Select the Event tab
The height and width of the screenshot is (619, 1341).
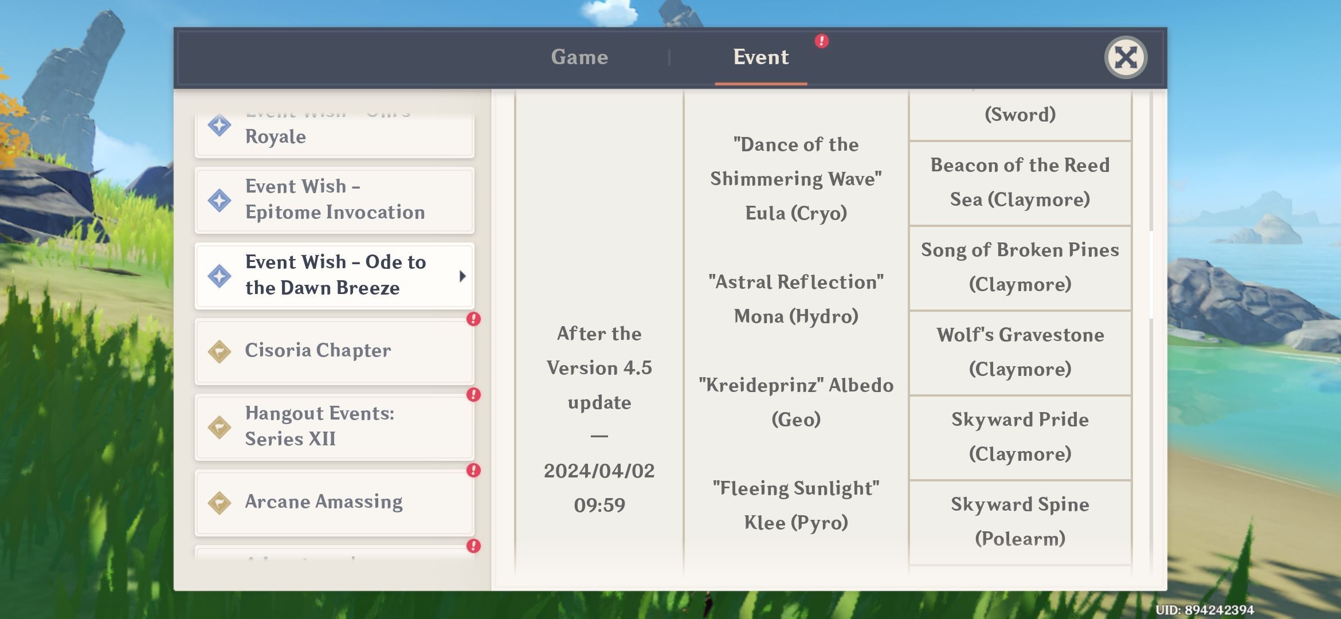760,57
